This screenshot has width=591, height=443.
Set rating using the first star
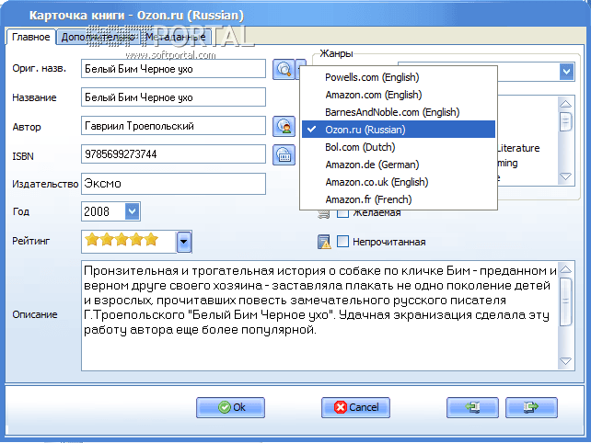click(92, 239)
